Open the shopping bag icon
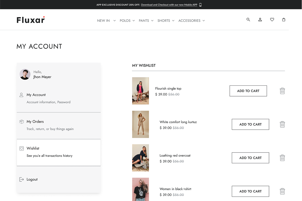The image size is (302, 201). [284, 20]
